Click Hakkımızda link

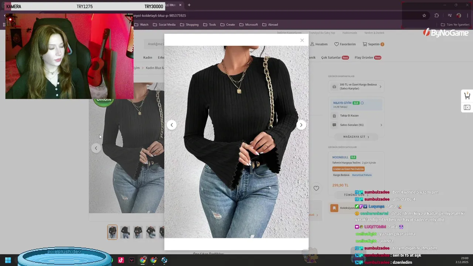click(x=350, y=33)
